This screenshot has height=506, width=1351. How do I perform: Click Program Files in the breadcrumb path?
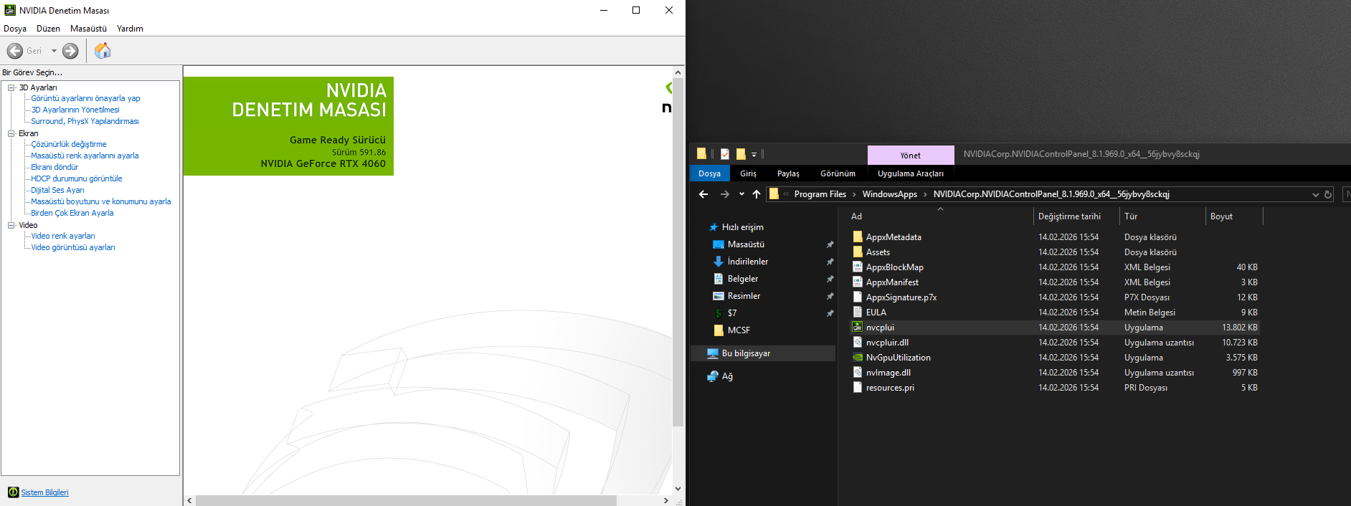tap(820, 194)
